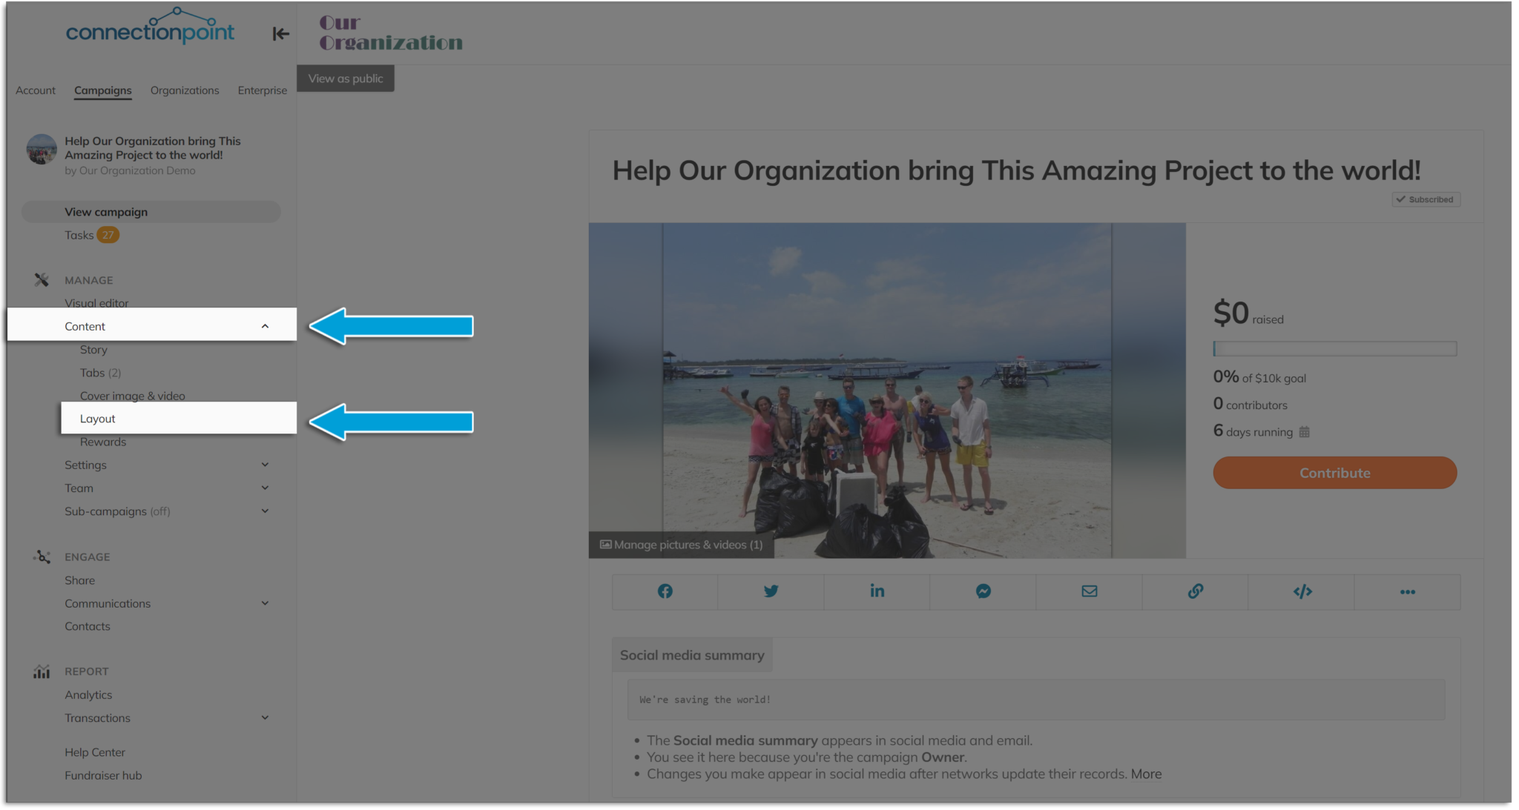This screenshot has height=810, width=1519.
Task: Open embed code icon
Action: pyautogui.click(x=1302, y=591)
